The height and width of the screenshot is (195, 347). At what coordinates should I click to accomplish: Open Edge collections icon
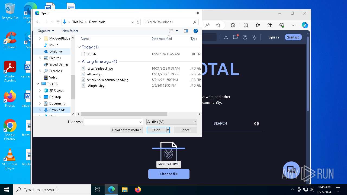[270, 25]
